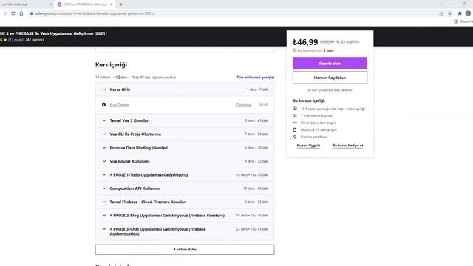Click the play icon beside Kurs Tanıtımı
Image resolution: width=473 pixels, height=266 pixels.
coord(103,105)
